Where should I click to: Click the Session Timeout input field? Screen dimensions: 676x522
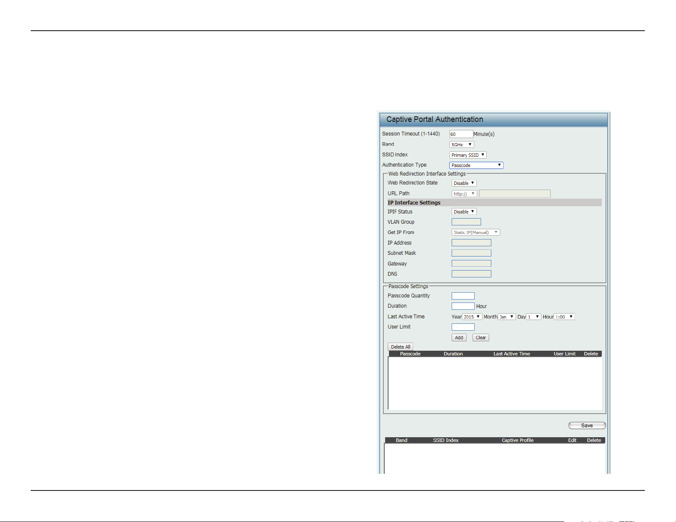(x=461, y=134)
